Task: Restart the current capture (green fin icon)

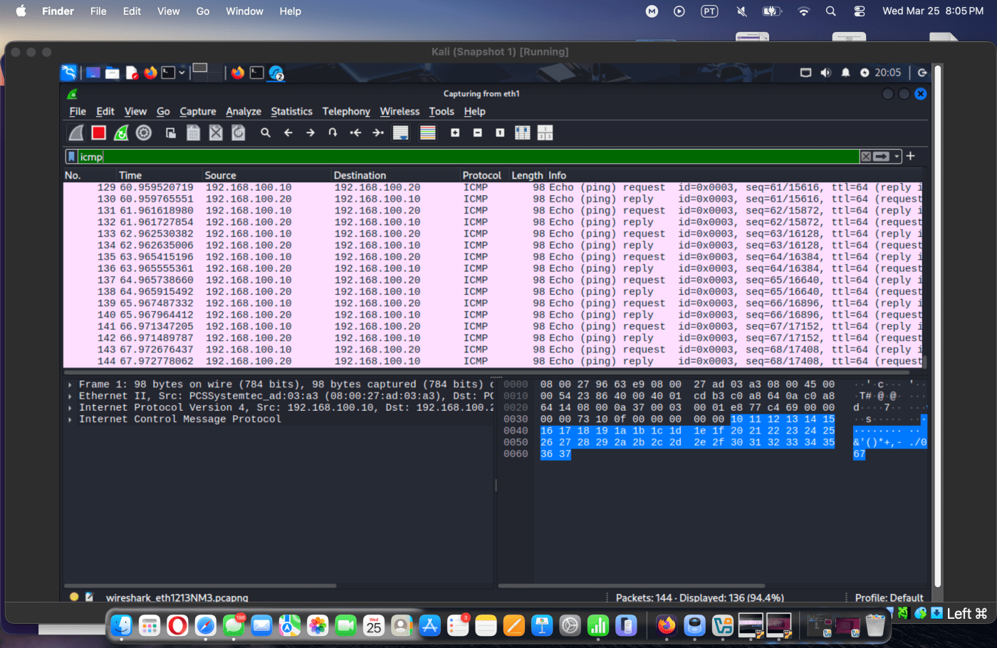Action: tap(121, 133)
